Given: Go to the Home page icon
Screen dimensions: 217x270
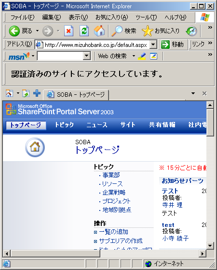Looking at the screenshot, I should [x=99, y=31].
